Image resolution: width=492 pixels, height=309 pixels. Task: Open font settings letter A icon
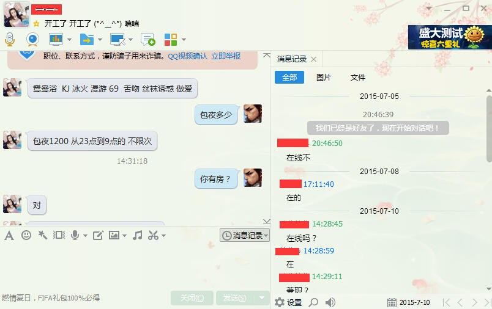click(x=9, y=236)
